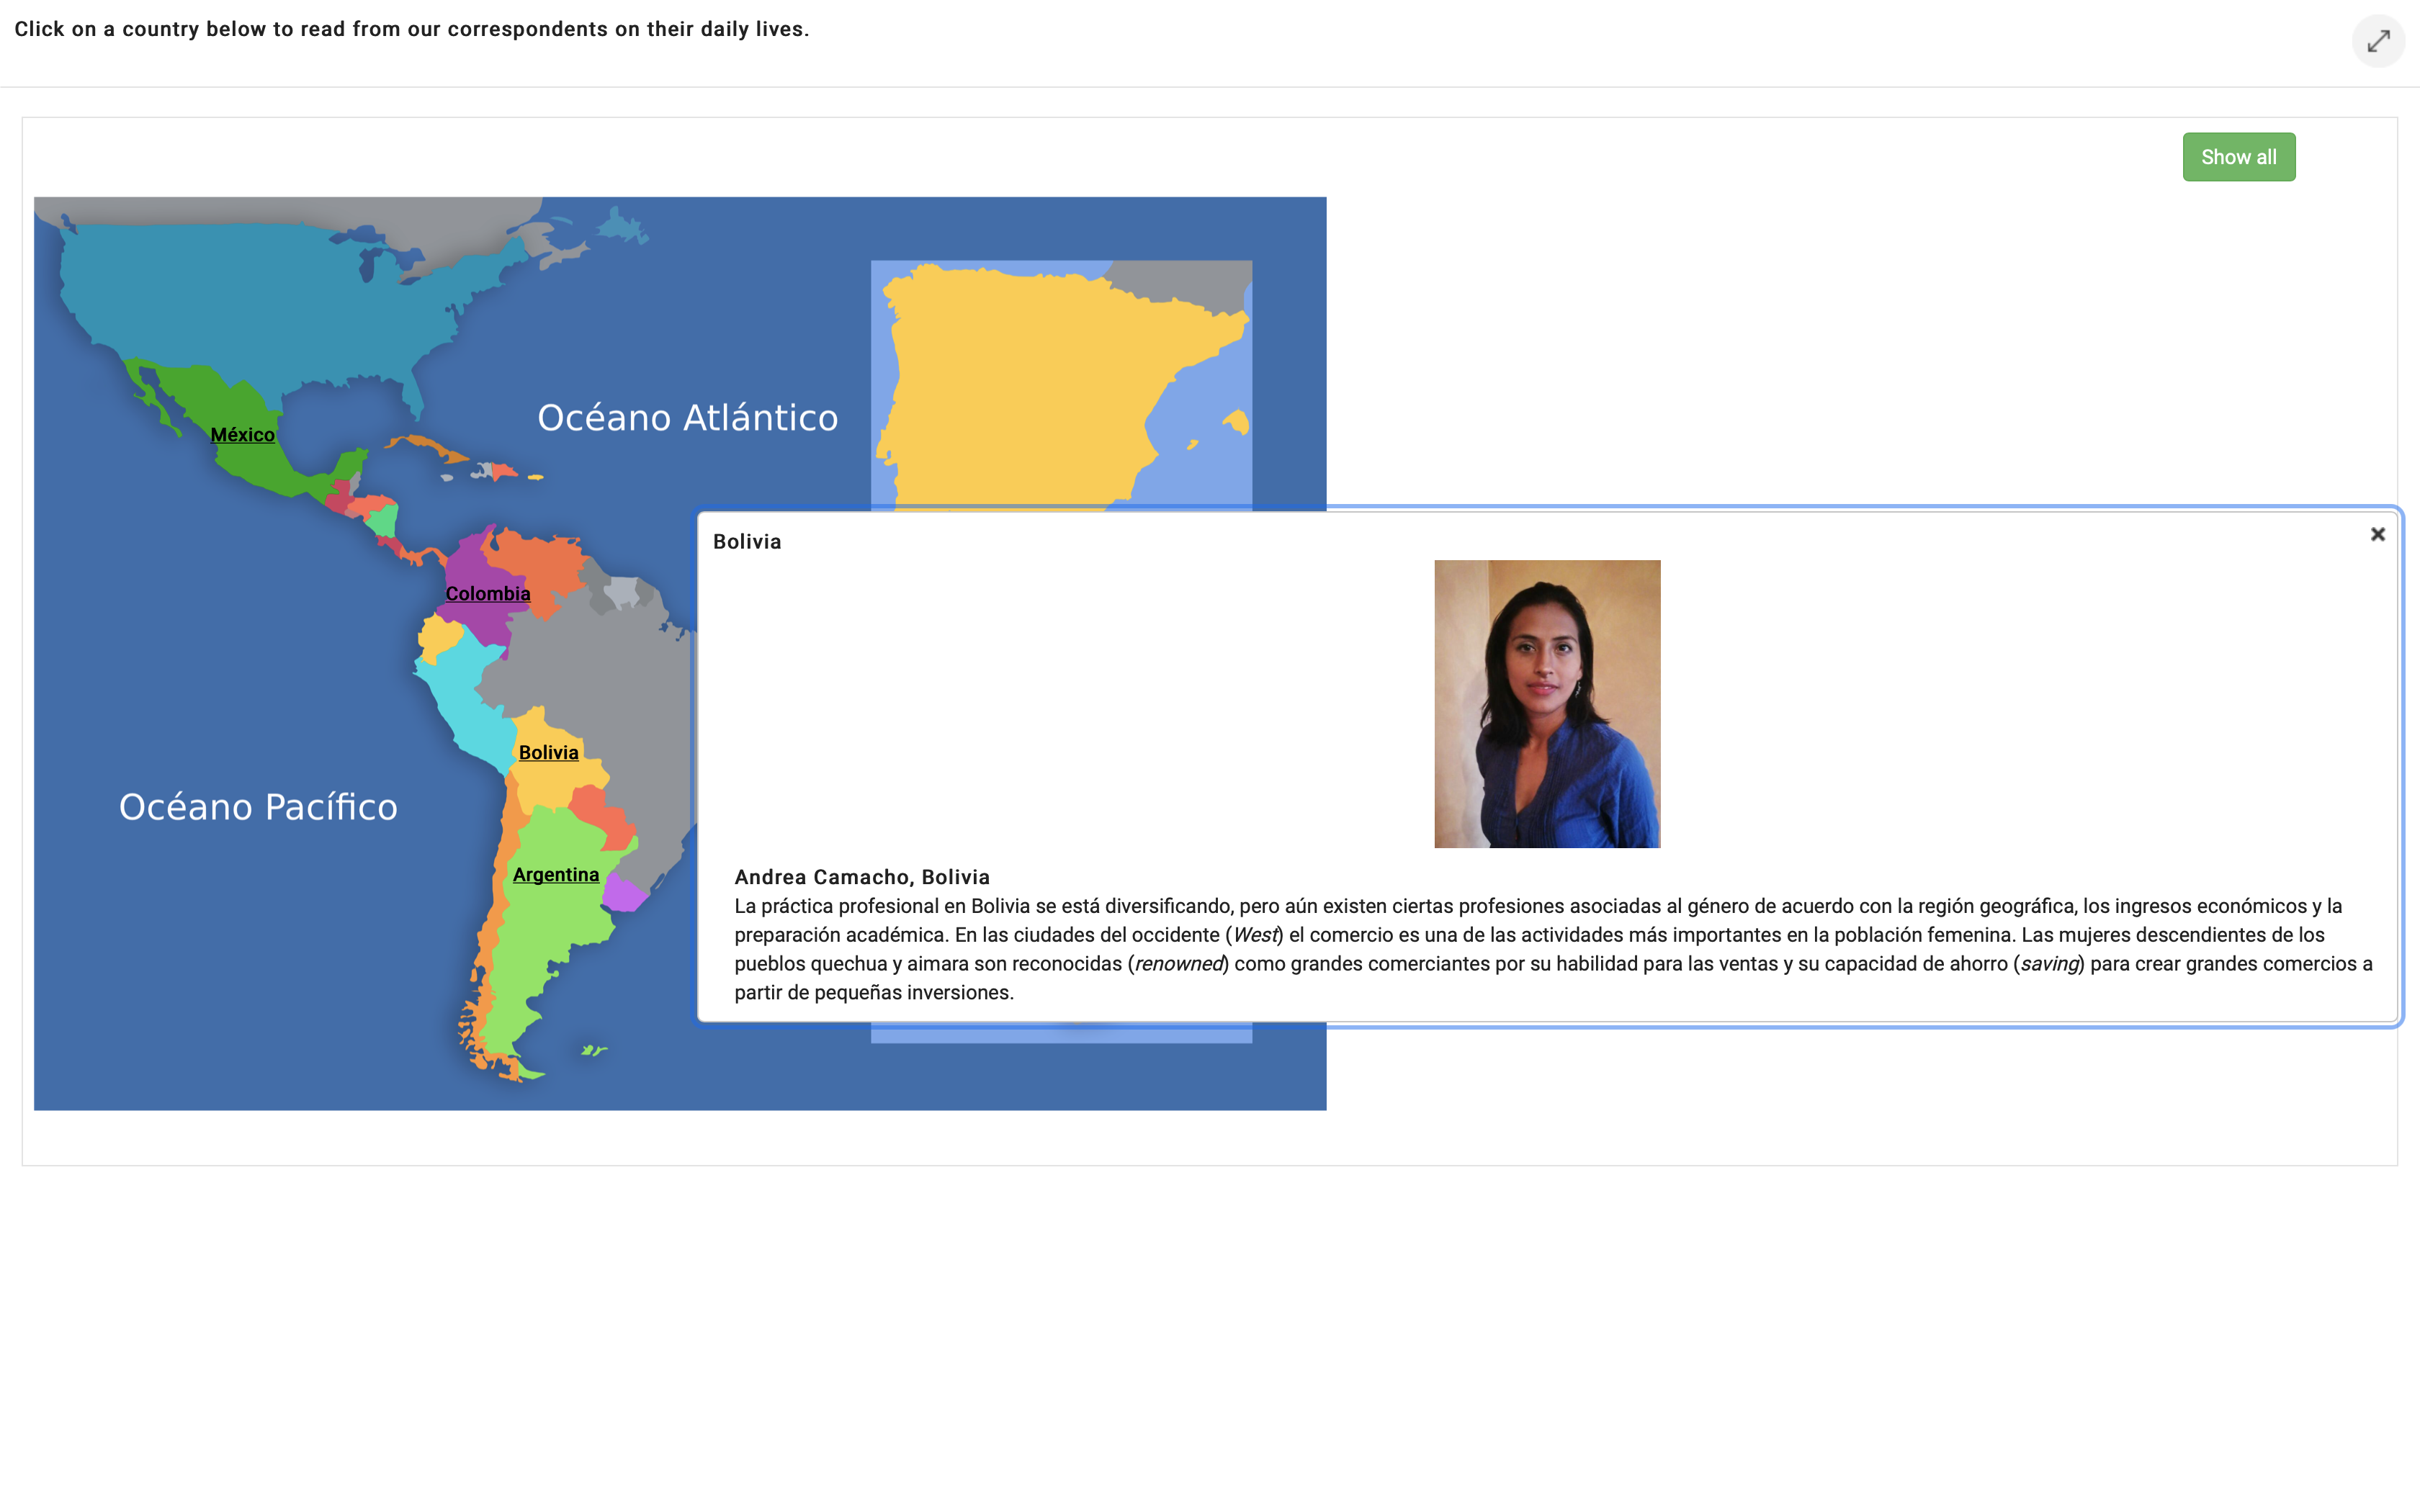Open the Argentina country link
Screen dimensions: 2420x1512
point(555,875)
